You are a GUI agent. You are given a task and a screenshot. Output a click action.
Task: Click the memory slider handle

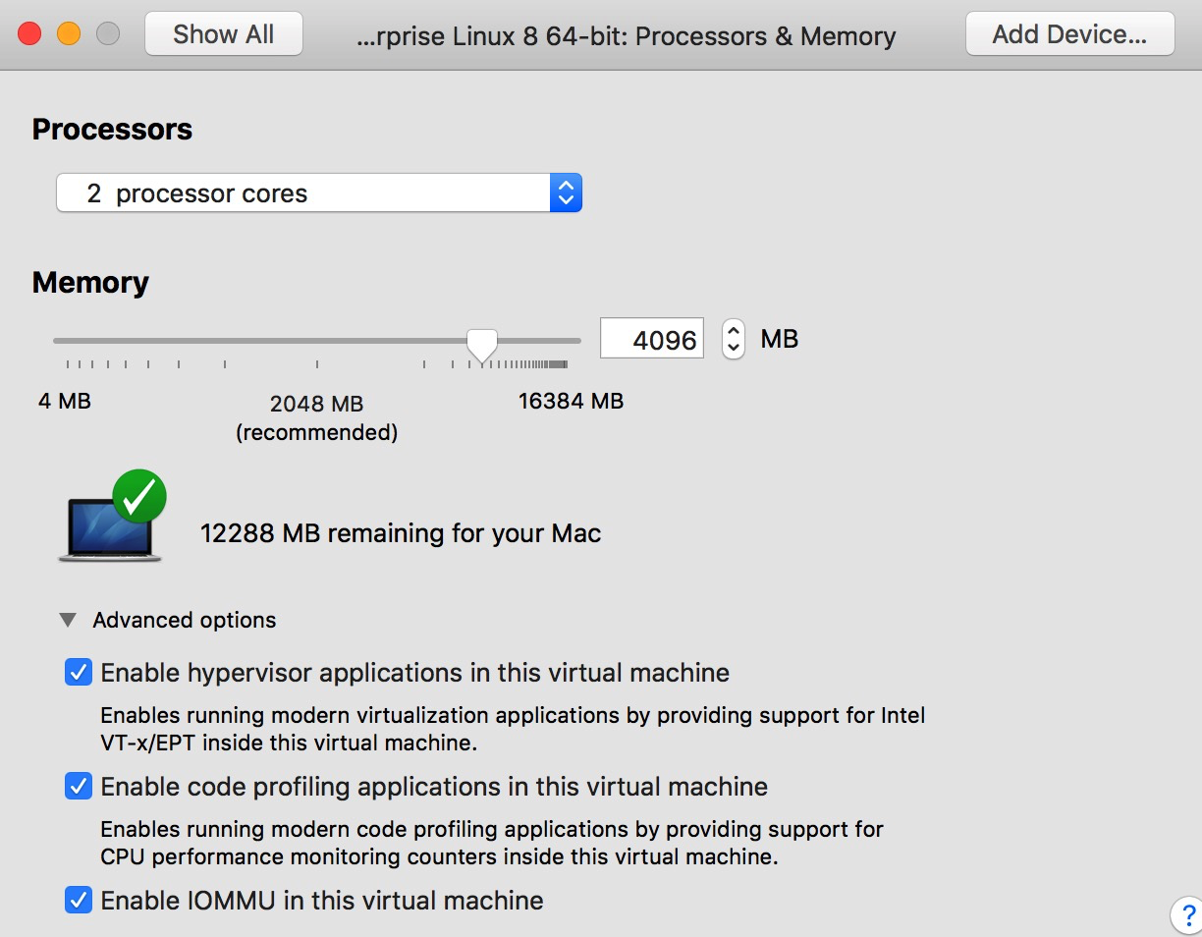pyautogui.click(x=481, y=344)
